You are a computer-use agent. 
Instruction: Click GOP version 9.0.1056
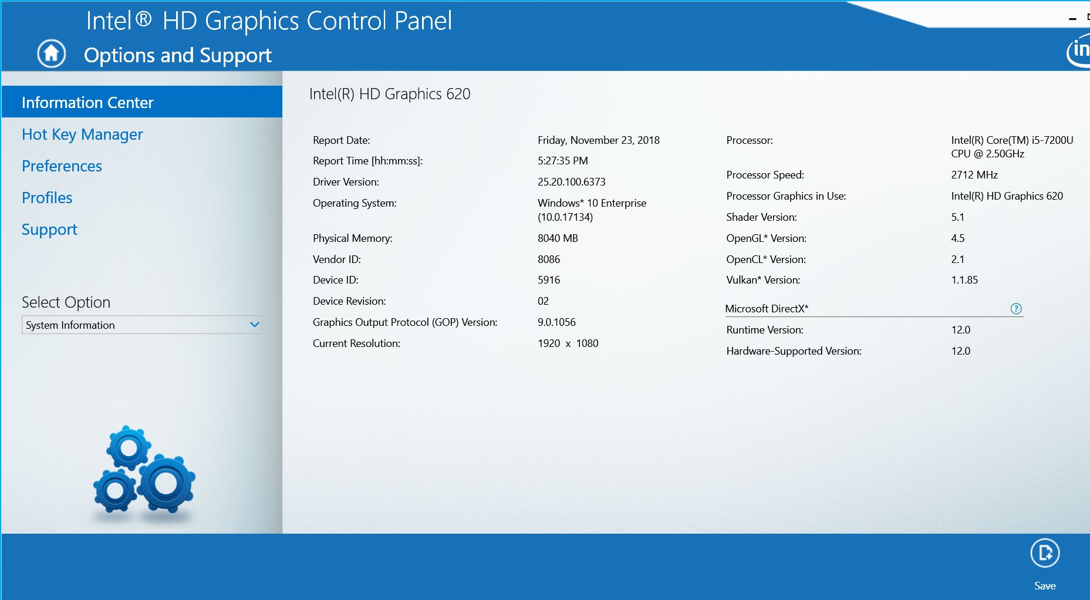(x=556, y=322)
